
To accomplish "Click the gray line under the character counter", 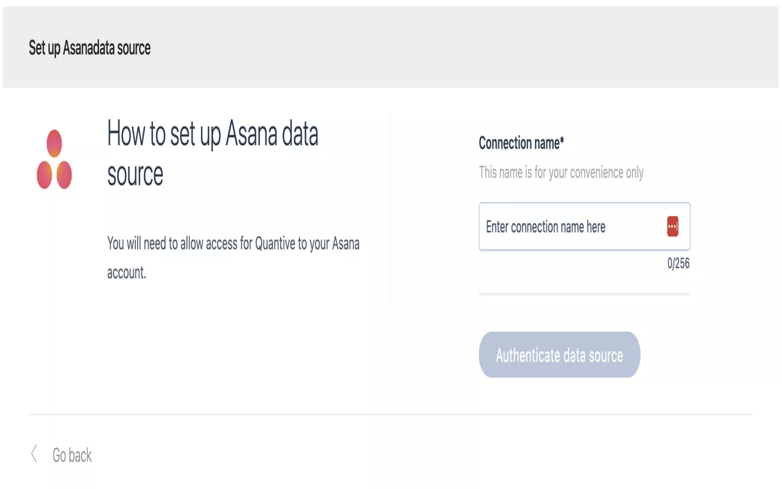I will coord(584,294).
